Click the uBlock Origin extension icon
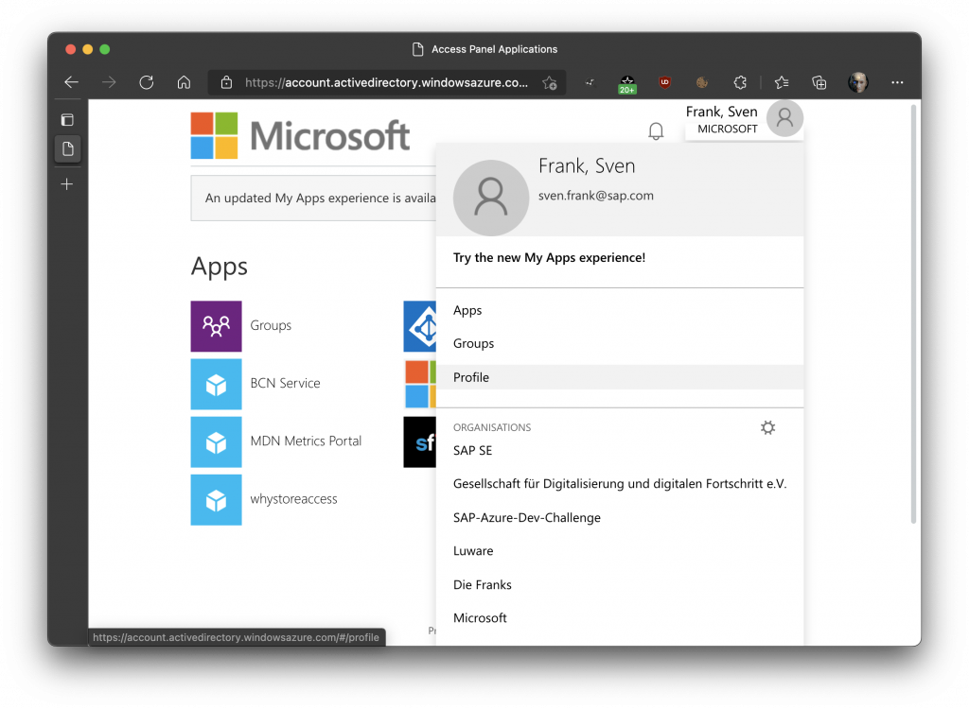The width and height of the screenshot is (969, 709). click(x=665, y=82)
